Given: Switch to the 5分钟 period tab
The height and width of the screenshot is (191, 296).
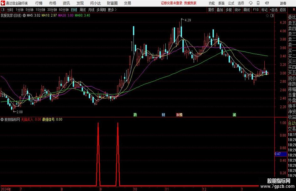Looking at the screenshot, I should [x=29, y=10].
